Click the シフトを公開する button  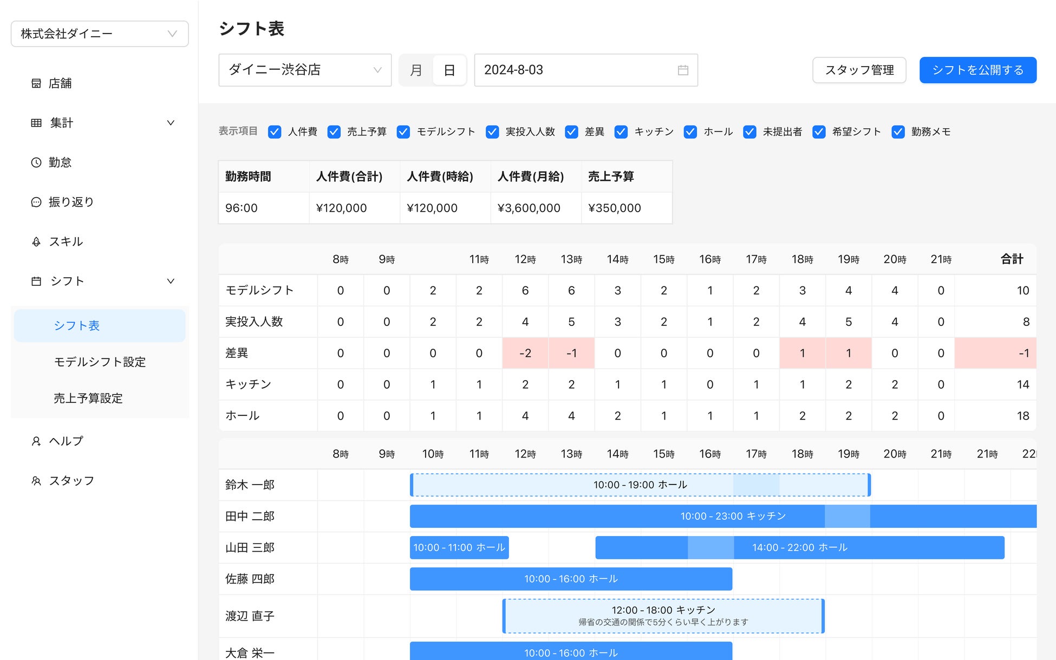(977, 70)
